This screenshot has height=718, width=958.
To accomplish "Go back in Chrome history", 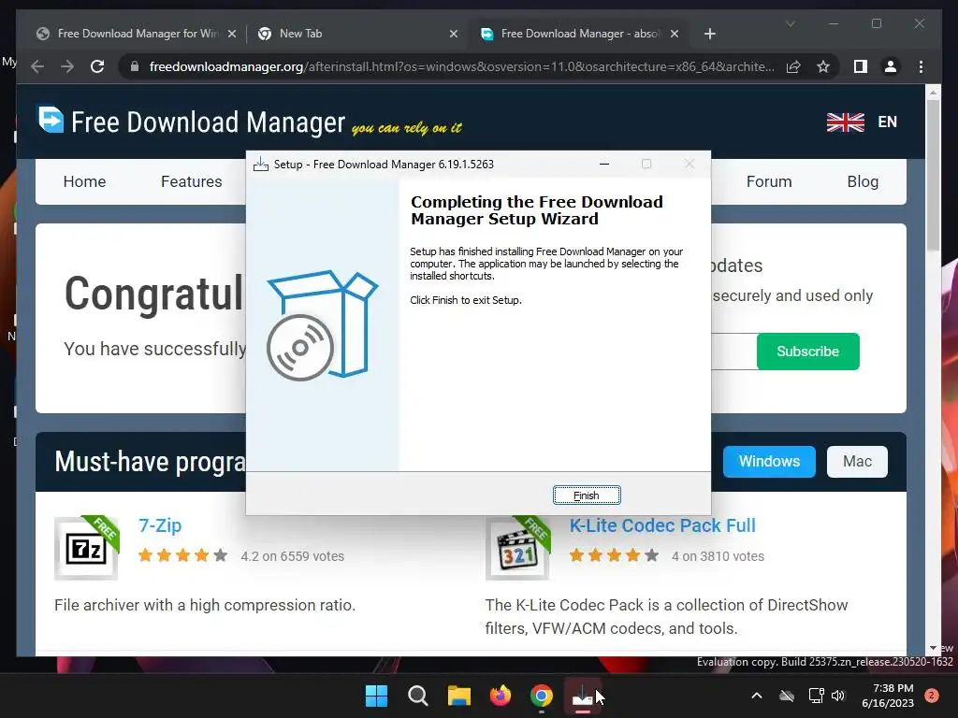I will point(37,66).
